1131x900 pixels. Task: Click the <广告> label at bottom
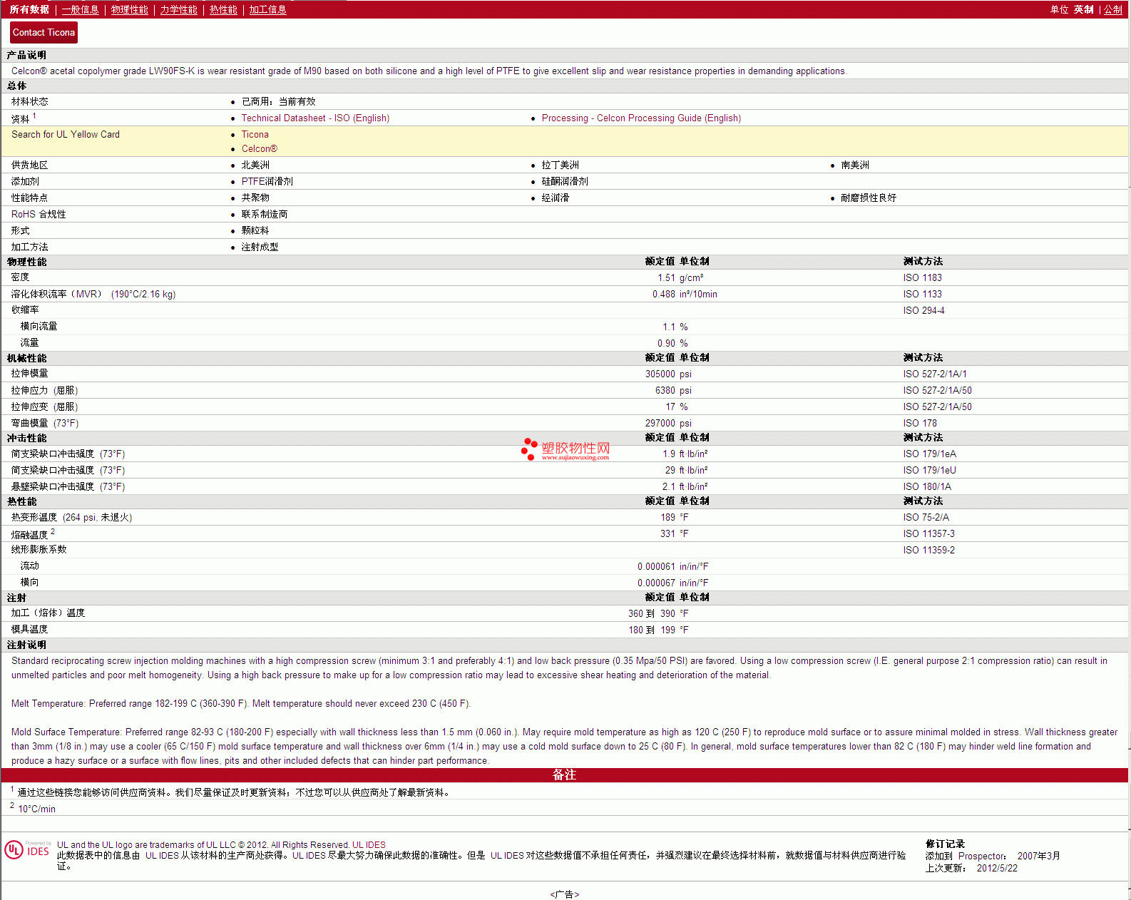565,894
